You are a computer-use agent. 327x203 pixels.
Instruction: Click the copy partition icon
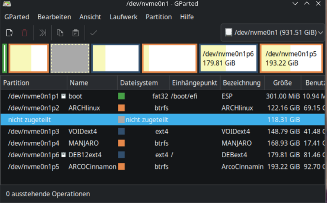tap(60, 33)
